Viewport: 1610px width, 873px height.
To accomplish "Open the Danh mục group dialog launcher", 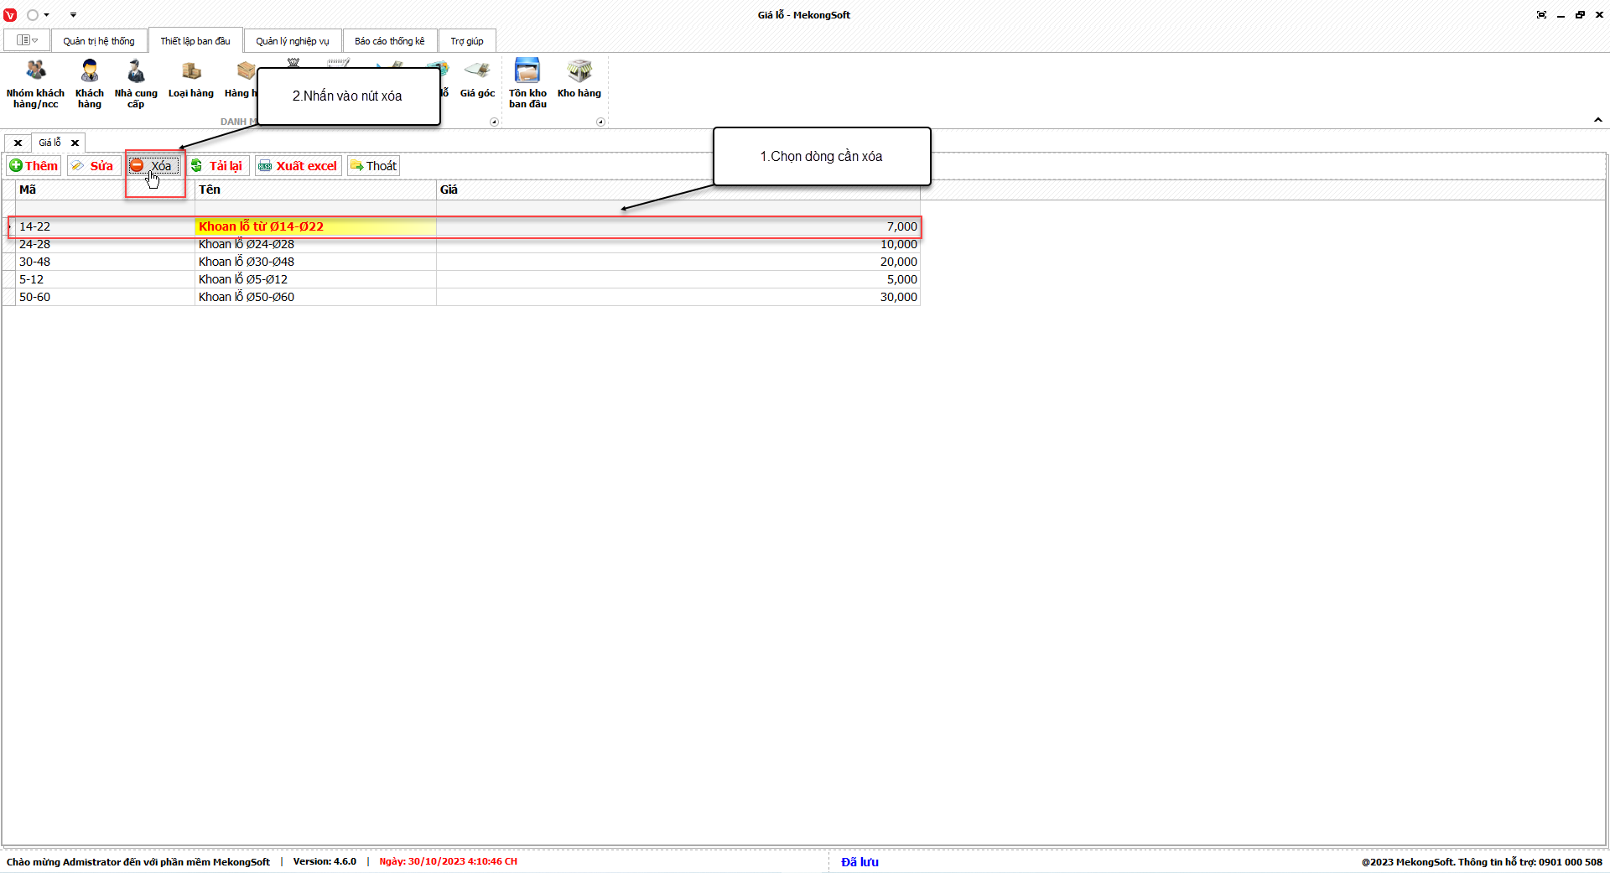I will coord(494,122).
